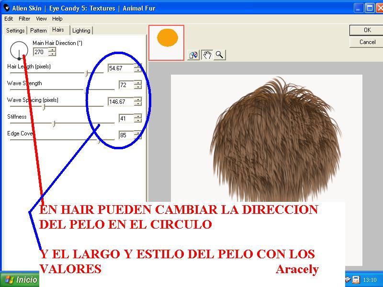Click the Wave Strength value field
The width and height of the screenshot is (383, 287).
coord(126,85)
